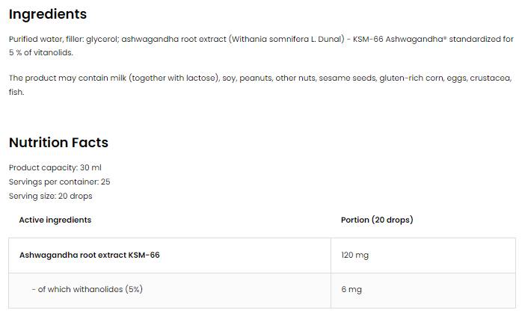Click the '5 % of vitanolids' text
Image resolution: width=525 pixels, height=316 pixels.
coord(40,52)
